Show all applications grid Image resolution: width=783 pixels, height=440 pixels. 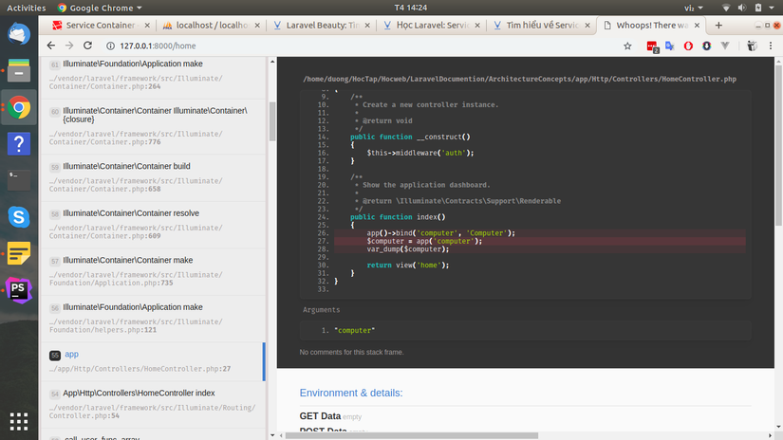coord(19,420)
